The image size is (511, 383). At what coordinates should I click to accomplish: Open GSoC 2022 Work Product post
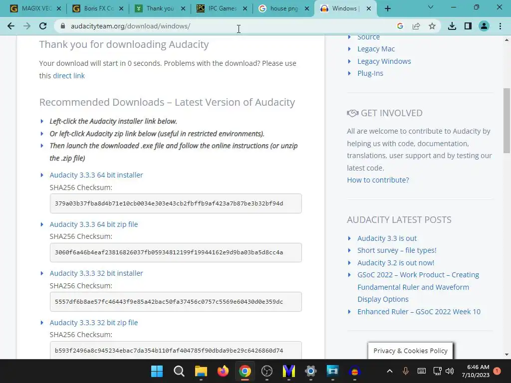click(x=418, y=287)
